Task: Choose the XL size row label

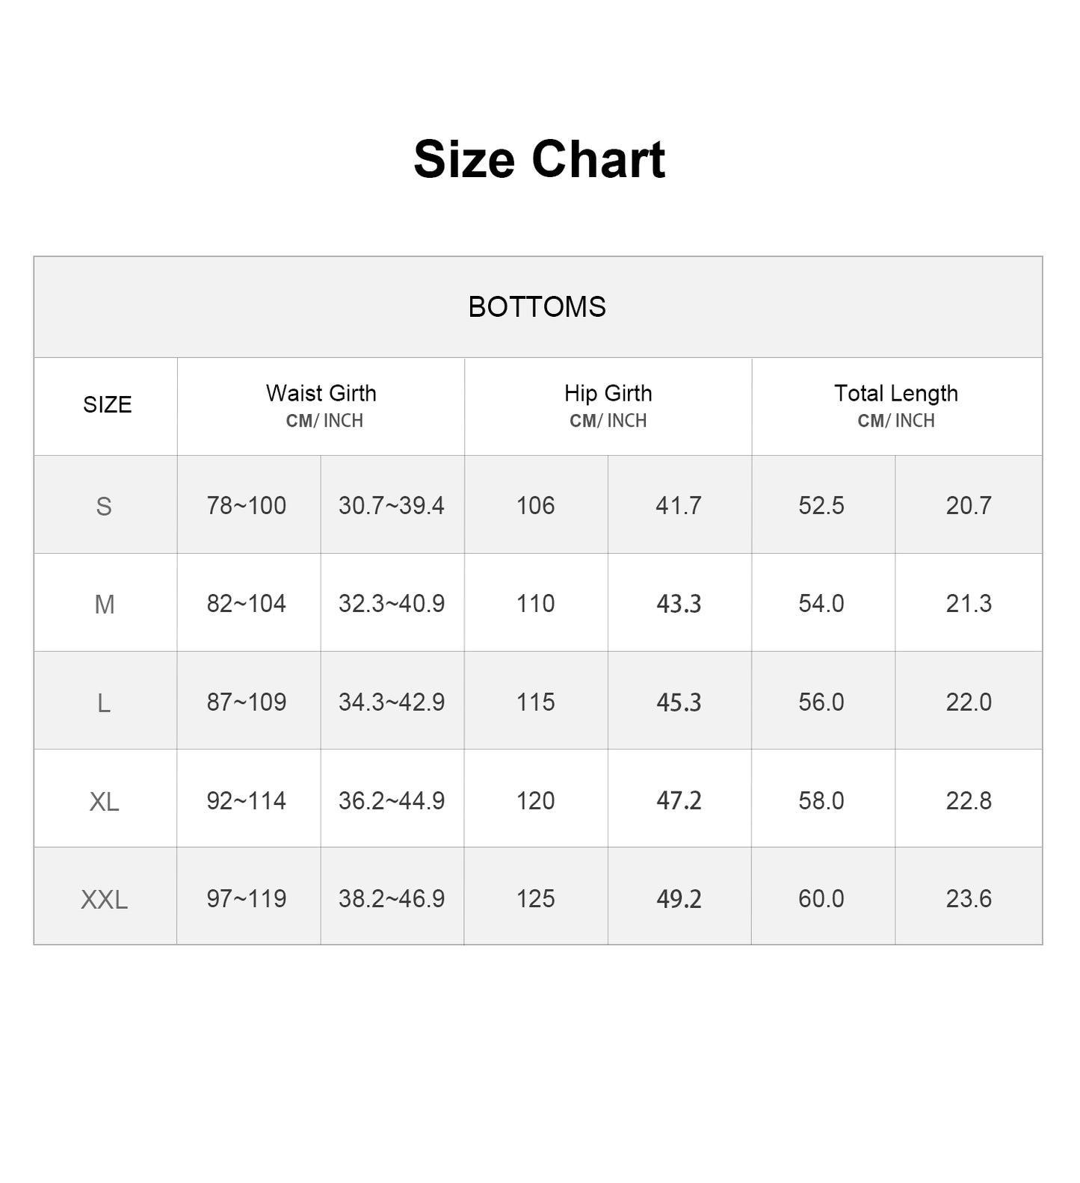Action: coord(104,802)
